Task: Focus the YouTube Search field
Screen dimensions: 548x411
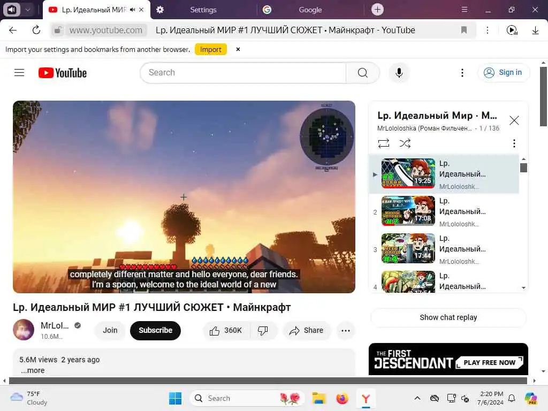Action: click(x=243, y=73)
